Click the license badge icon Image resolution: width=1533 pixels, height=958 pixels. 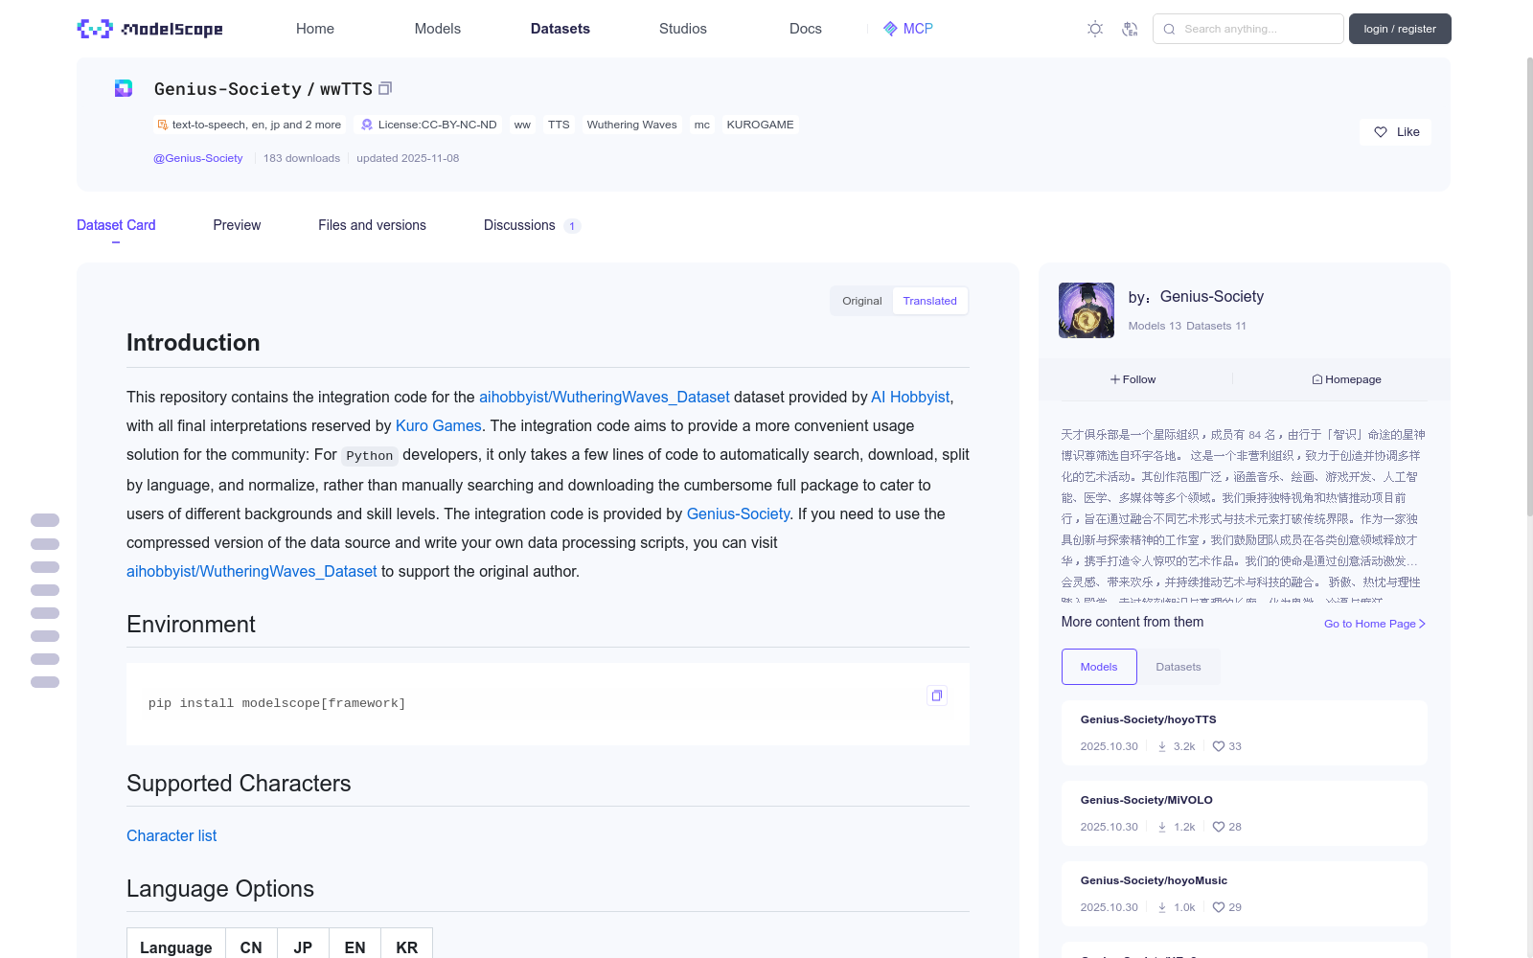(x=367, y=125)
